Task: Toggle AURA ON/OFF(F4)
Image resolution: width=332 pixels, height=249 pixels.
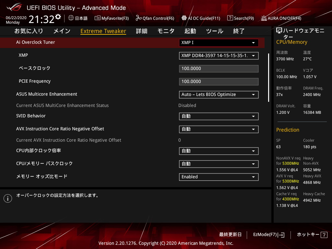Action: click(281, 18)
